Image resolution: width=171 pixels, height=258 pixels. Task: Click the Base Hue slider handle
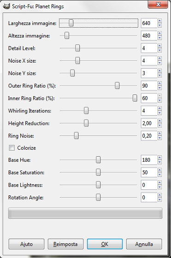pyautogui.click(x=98, y=160)
